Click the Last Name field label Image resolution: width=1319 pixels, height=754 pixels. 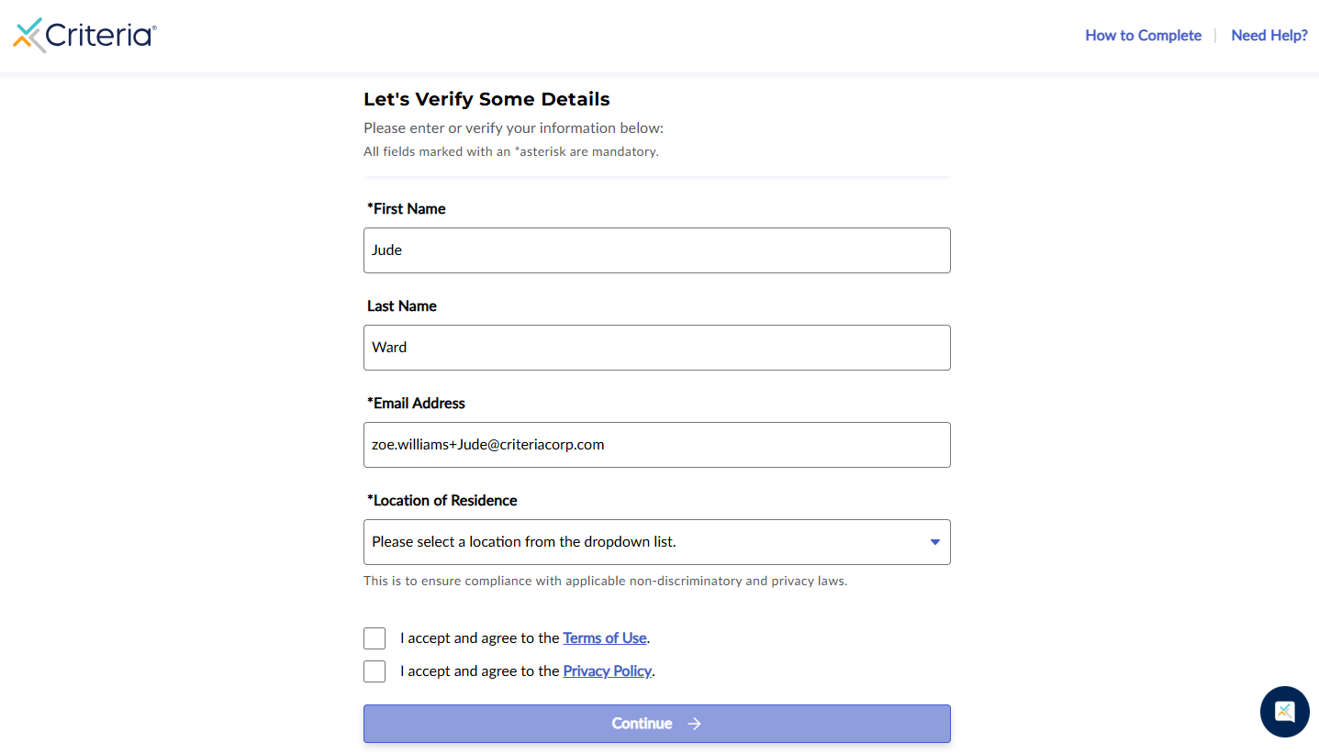[402, 306]
